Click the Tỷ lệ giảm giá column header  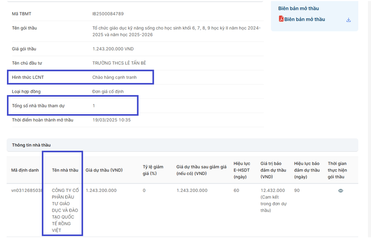152,170
